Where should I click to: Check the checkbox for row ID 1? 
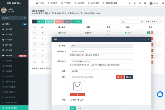(x=35, y=62)
